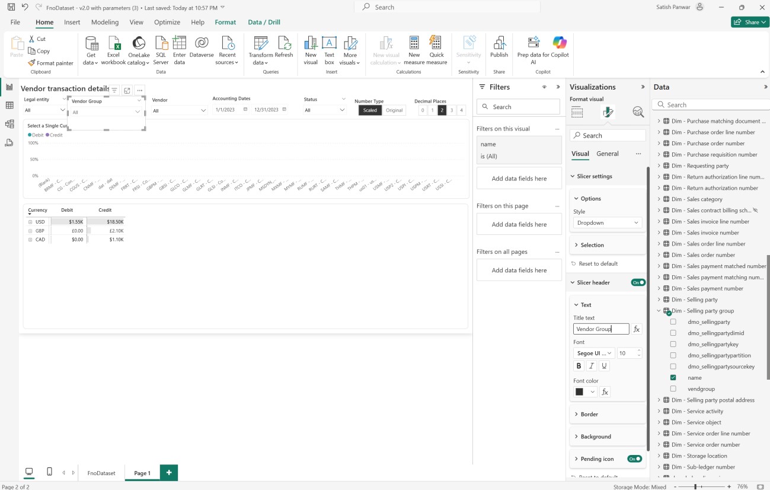Turn off the Slicer header toggle
The height and width of the screenshot is (490, 770).
point(638,282)
